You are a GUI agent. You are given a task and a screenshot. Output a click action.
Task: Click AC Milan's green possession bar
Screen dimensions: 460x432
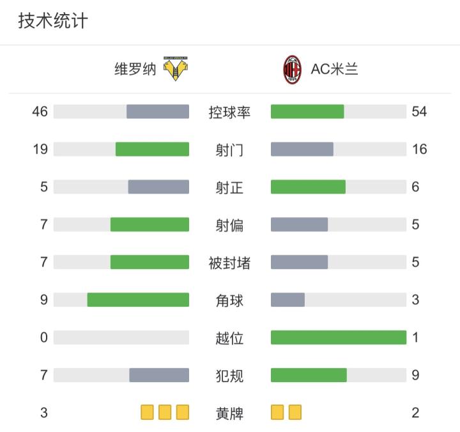click(x=307, y=112)
